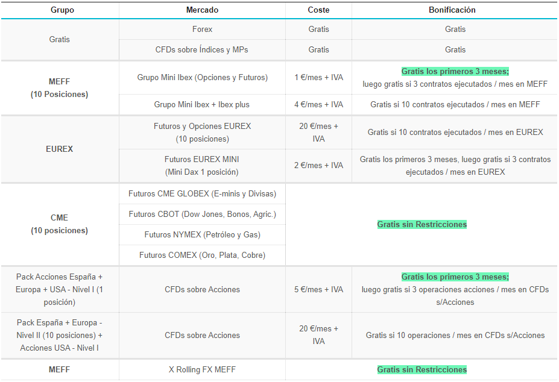Image resolution: width=559 pixels, height=382 pixels.
Task: Select the Forex market cell
Action: point(202,29)
